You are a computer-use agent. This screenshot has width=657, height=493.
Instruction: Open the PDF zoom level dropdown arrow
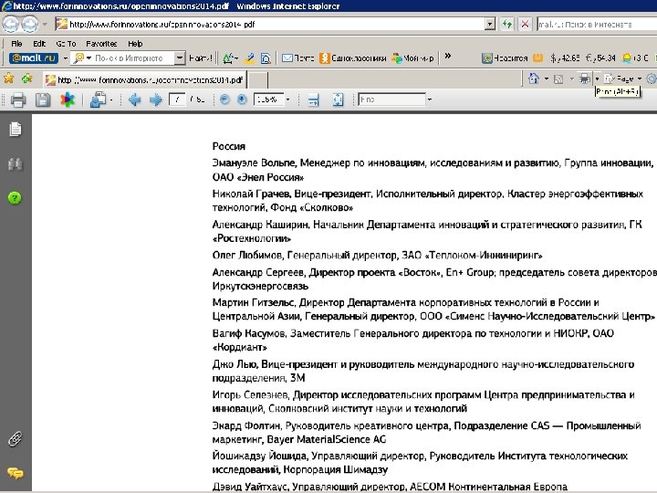pos(287,100)
